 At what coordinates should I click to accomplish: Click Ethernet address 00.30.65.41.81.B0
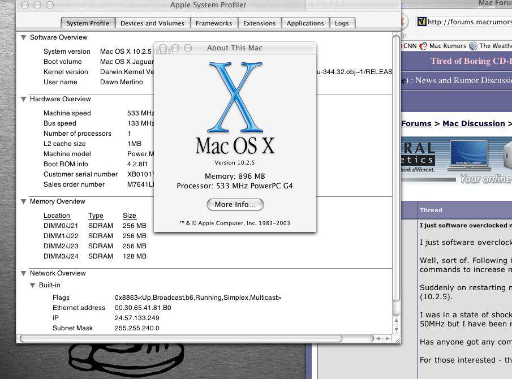tap(143, 308)
